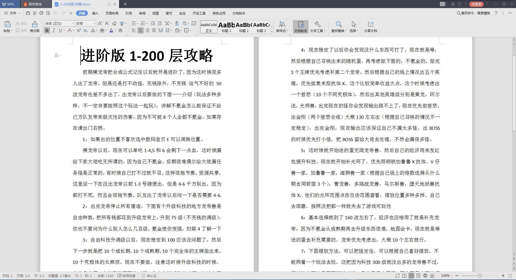Click the Sort icon in paragraph group
The image size is (516, 280).
[177, 23]
